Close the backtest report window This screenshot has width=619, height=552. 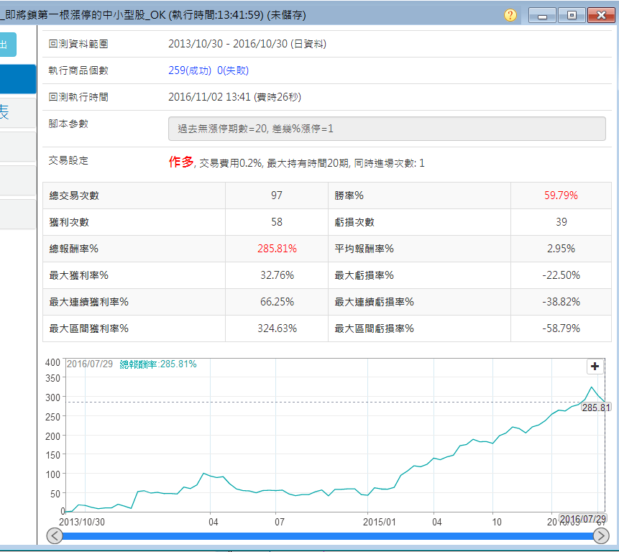(600, 15)
